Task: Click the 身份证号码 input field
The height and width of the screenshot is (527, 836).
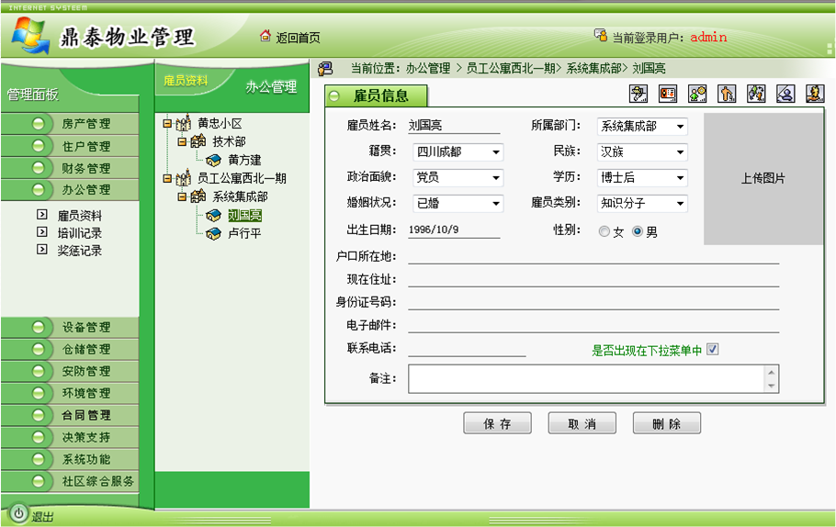Action: tap(593, 302)
